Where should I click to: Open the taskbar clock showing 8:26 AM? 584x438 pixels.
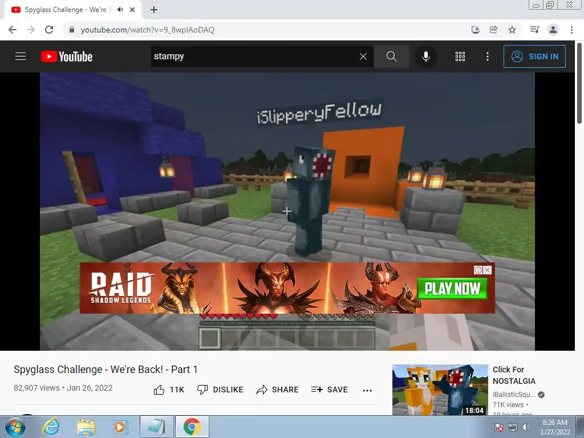pyautogui.click(x=555, y=427)
